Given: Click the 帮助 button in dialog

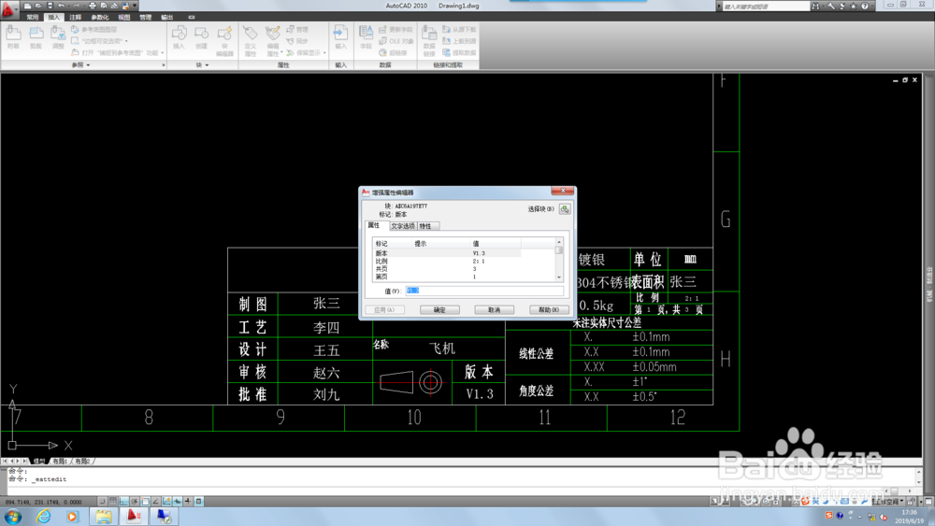Looking at the screenshot, I should 549,310.
